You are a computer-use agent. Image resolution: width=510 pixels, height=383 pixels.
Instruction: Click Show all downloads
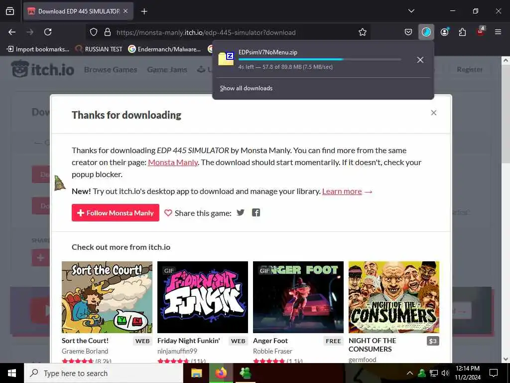click(246, 88)
